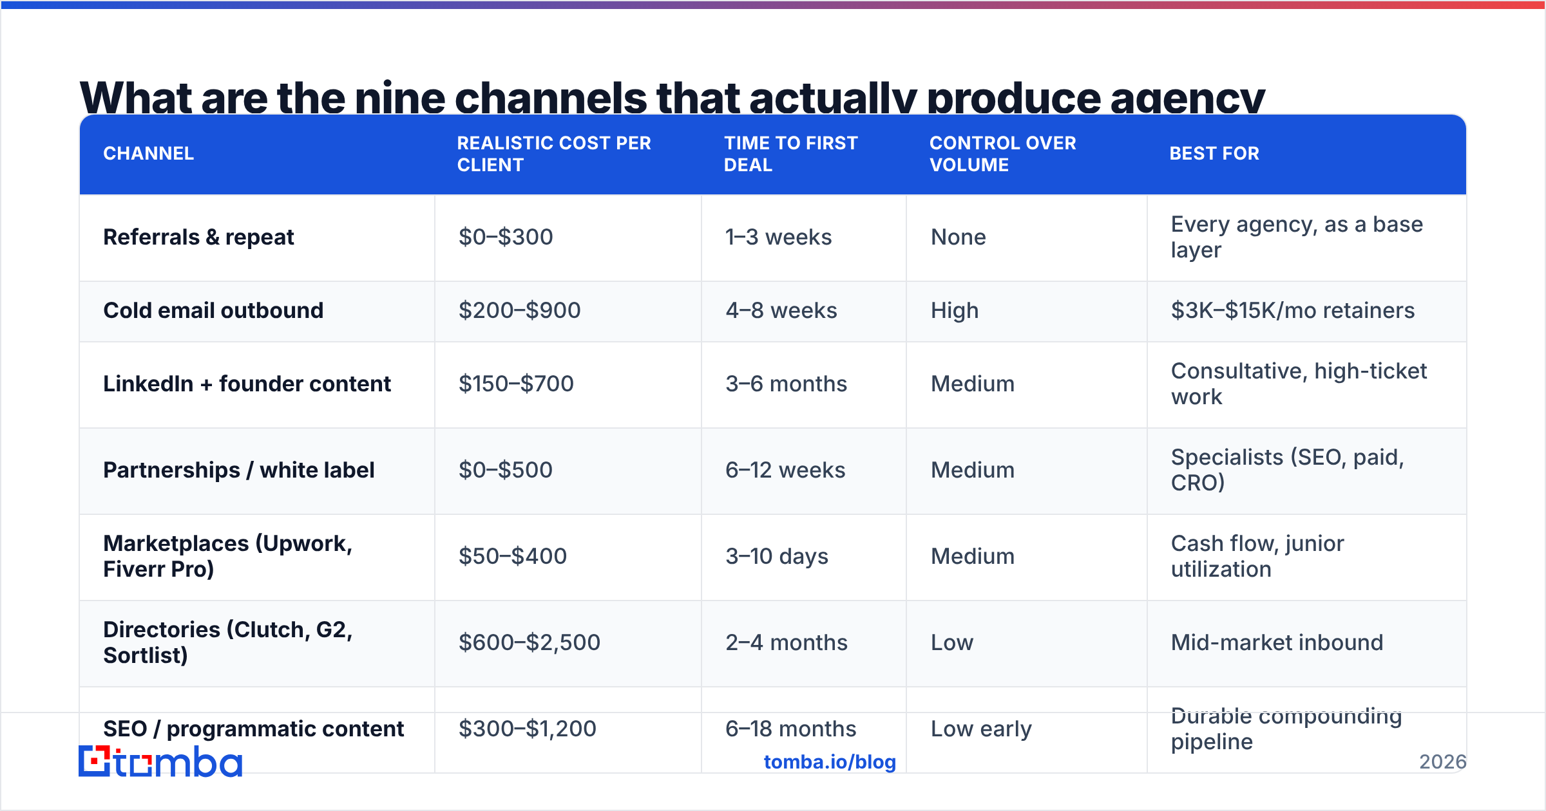Viewport: 1546px width, 811px height.
Task: Click the tomba logo
Action: click(160, 761)
